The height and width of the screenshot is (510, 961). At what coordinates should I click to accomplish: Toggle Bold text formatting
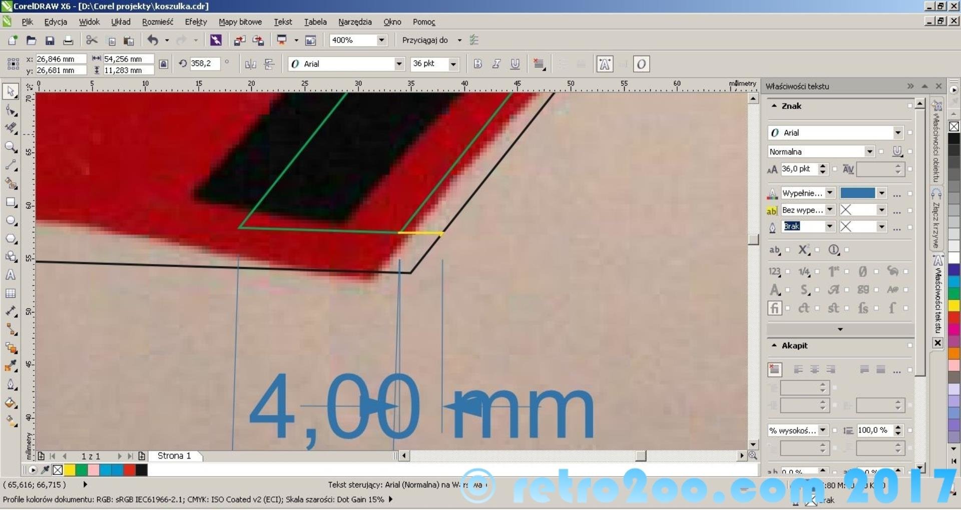477,64
